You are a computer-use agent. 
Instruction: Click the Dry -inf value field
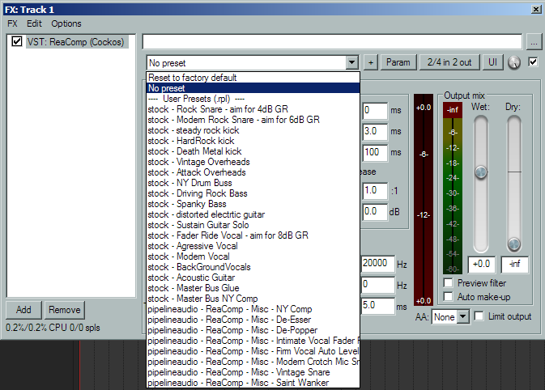(x=515, y=265)
